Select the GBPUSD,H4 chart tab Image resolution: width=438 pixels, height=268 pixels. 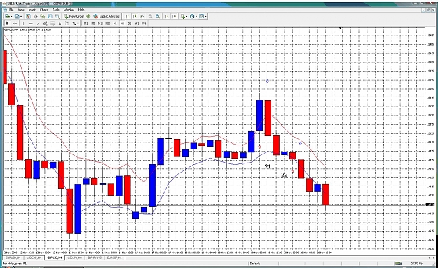[x=55, y=257]
